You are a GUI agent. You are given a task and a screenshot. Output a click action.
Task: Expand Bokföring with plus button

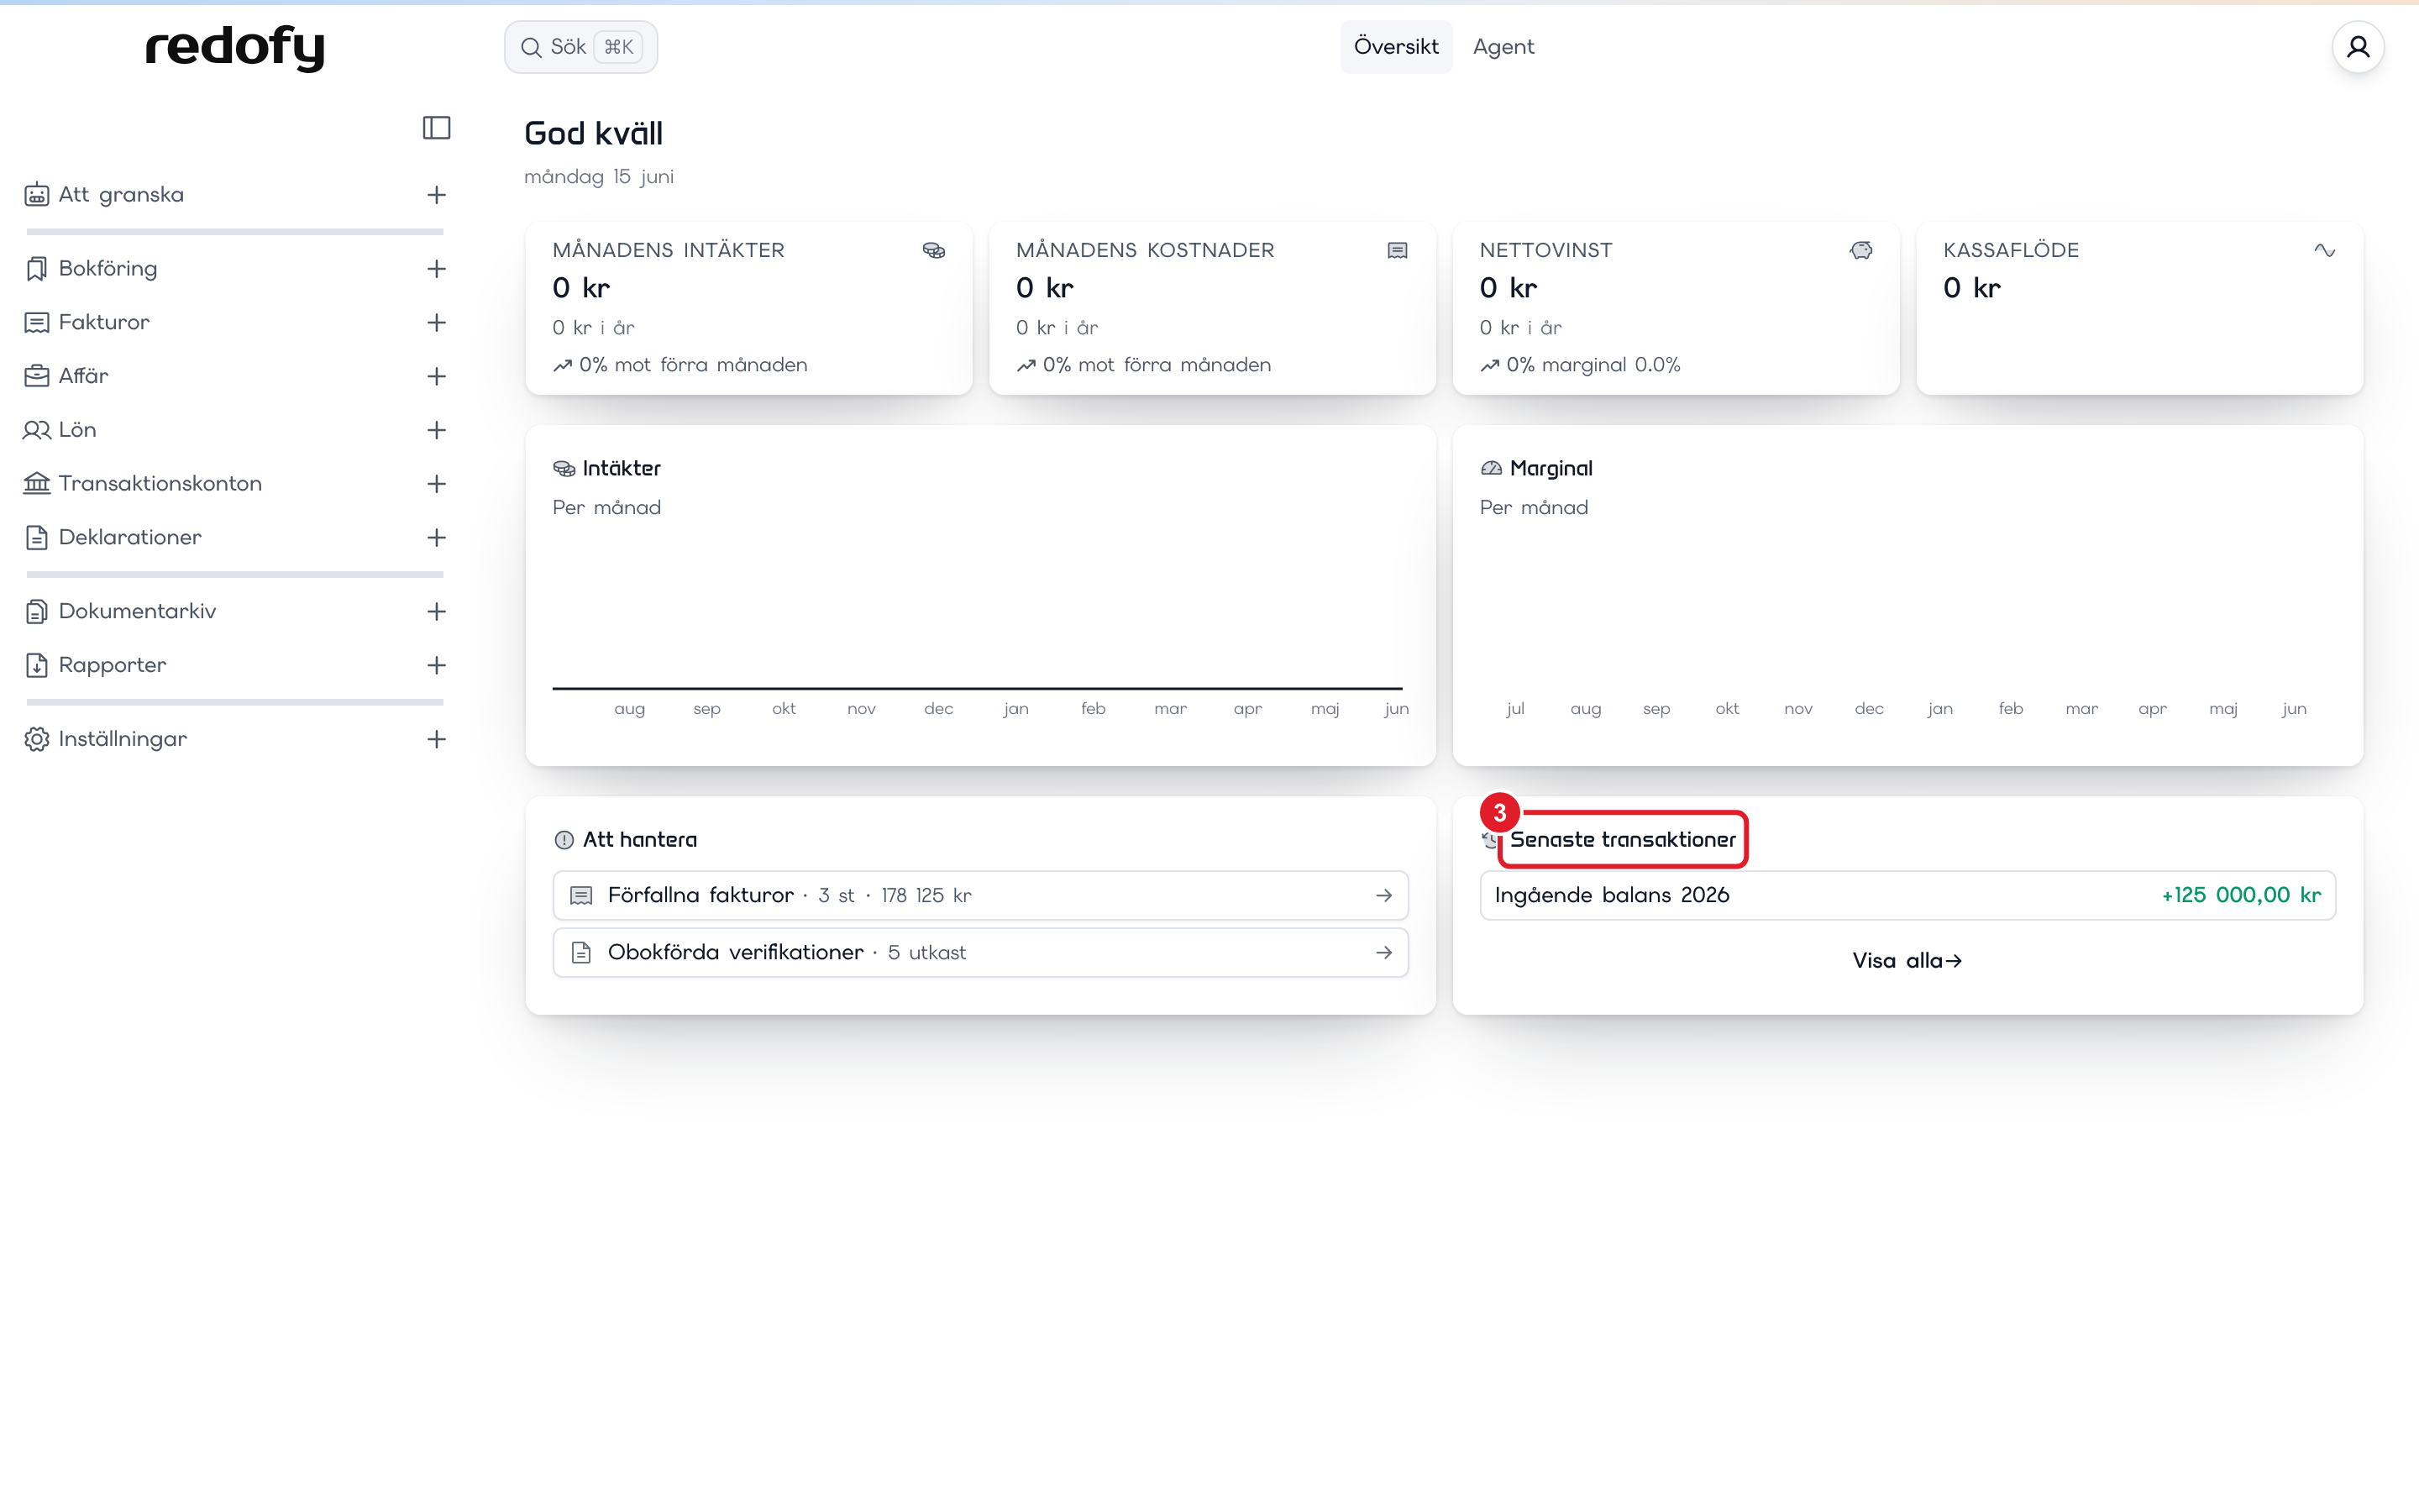point(436,269)
